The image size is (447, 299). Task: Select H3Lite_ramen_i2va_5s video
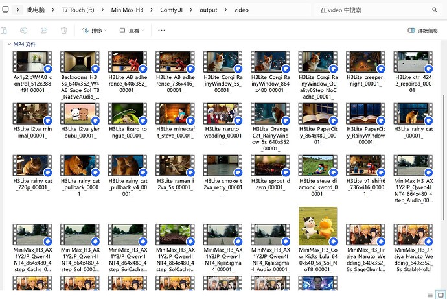pos(176,173)
